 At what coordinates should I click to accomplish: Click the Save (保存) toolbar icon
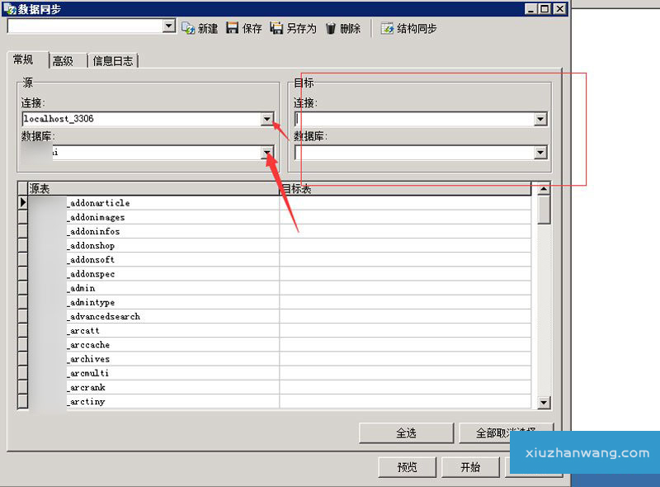coord(233,28)
